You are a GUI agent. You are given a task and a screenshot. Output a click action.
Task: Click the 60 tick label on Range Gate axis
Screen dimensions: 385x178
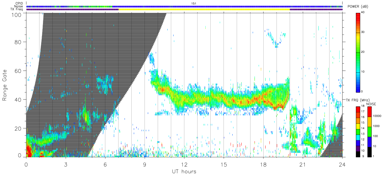click(x=18, y=71)
